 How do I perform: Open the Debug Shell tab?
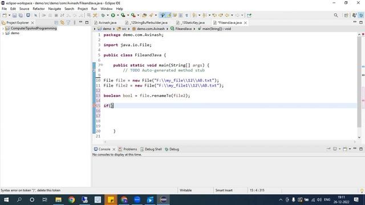[151, 149]
